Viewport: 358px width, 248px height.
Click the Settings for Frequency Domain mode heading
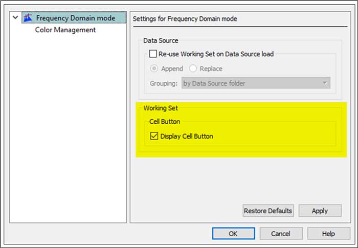185,19
